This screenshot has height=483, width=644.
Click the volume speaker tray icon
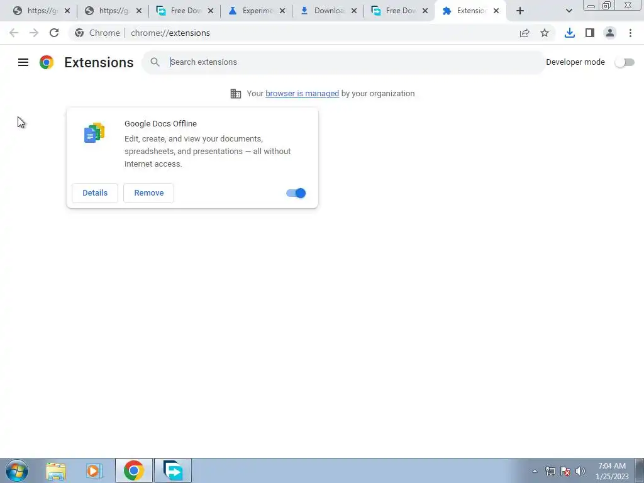(580, 471)
